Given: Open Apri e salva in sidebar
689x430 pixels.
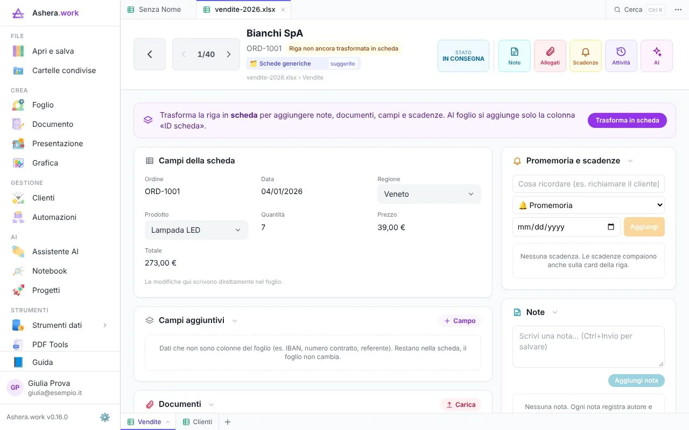Looking at the screenshot, I should click(60, 51).
